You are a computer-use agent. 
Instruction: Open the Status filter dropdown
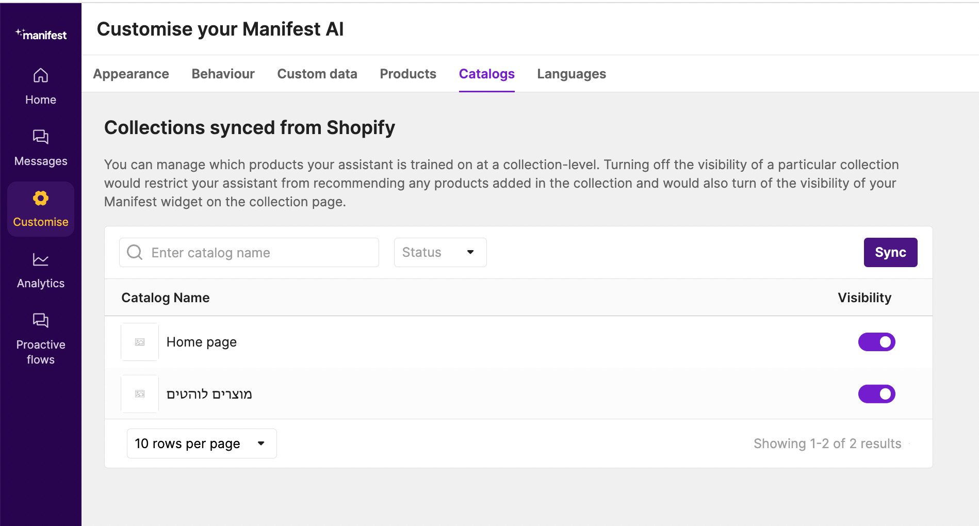[440, 252]
